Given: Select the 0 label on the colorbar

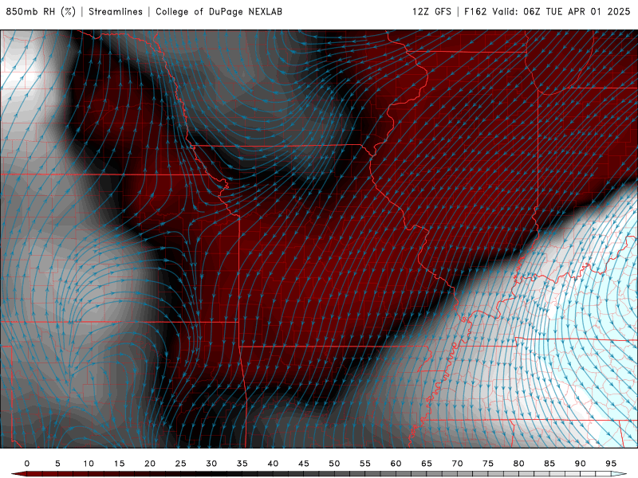Looking at the screenshot, I should coord(27,464).
